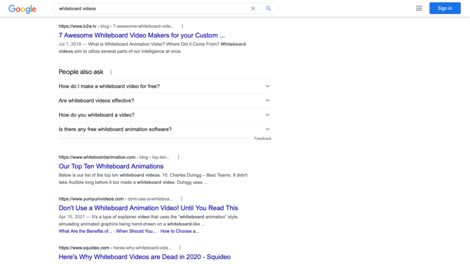Screen dimensions: 470x264
Task: Open Here's Why Whiteboard Videos are Dead link
Action: 145,257
